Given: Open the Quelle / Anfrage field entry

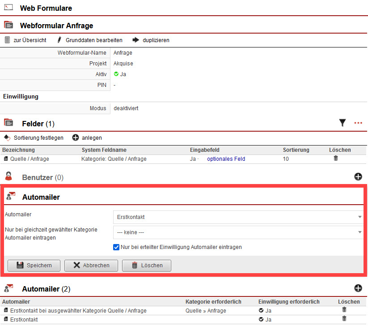Looking at the screenshot, I should pyautogui.click(x=30, y=159).
